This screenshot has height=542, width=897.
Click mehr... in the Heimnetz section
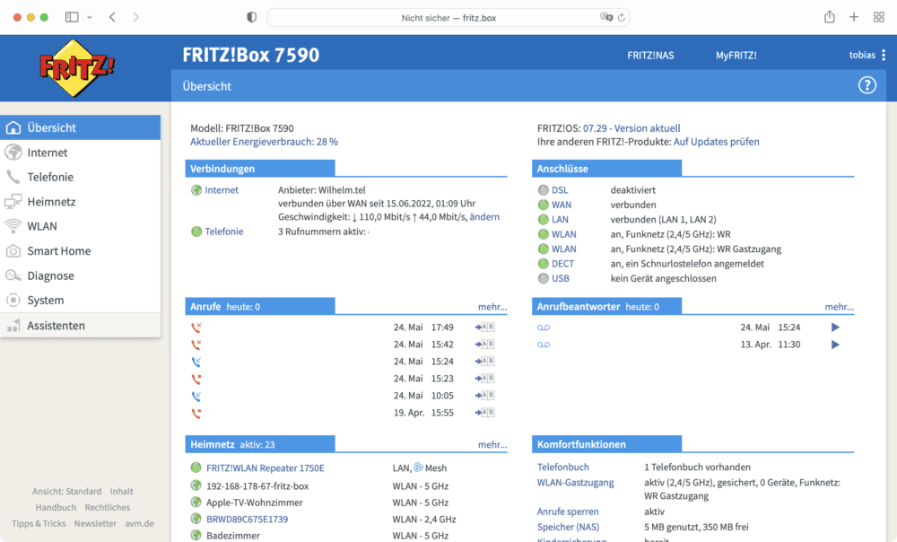coord(492,445)
